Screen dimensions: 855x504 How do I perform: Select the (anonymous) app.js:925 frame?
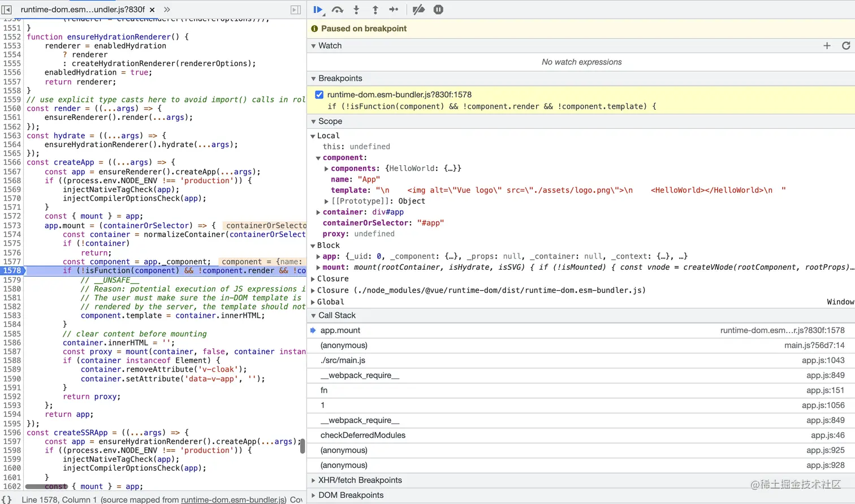click(x=581, y=450)
